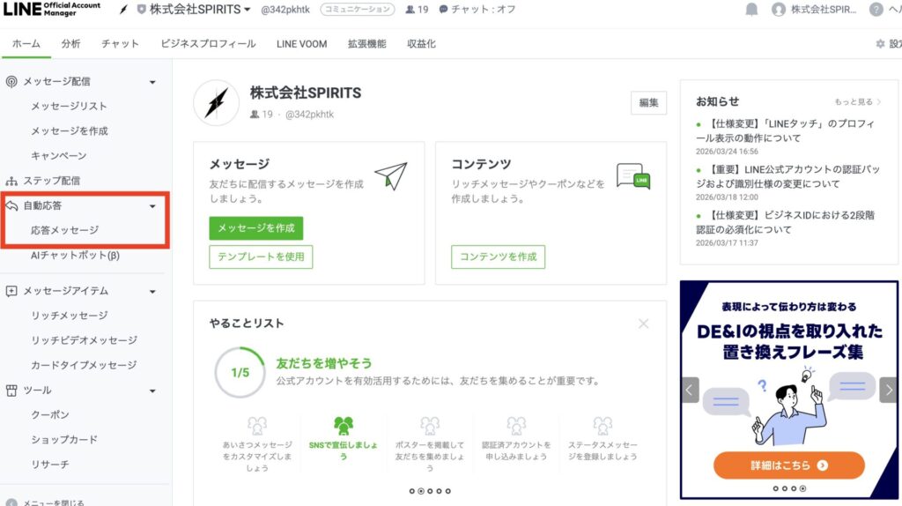Image resolution: width=902 pixels, height=506 pixels.
Task: Click the ツール storefront icon
Action: click(x=11, y=391)
